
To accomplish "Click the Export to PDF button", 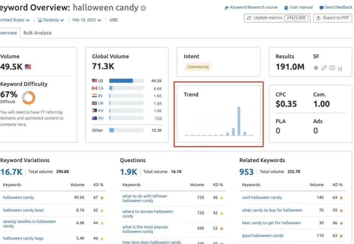I will (x=333, y=18).
